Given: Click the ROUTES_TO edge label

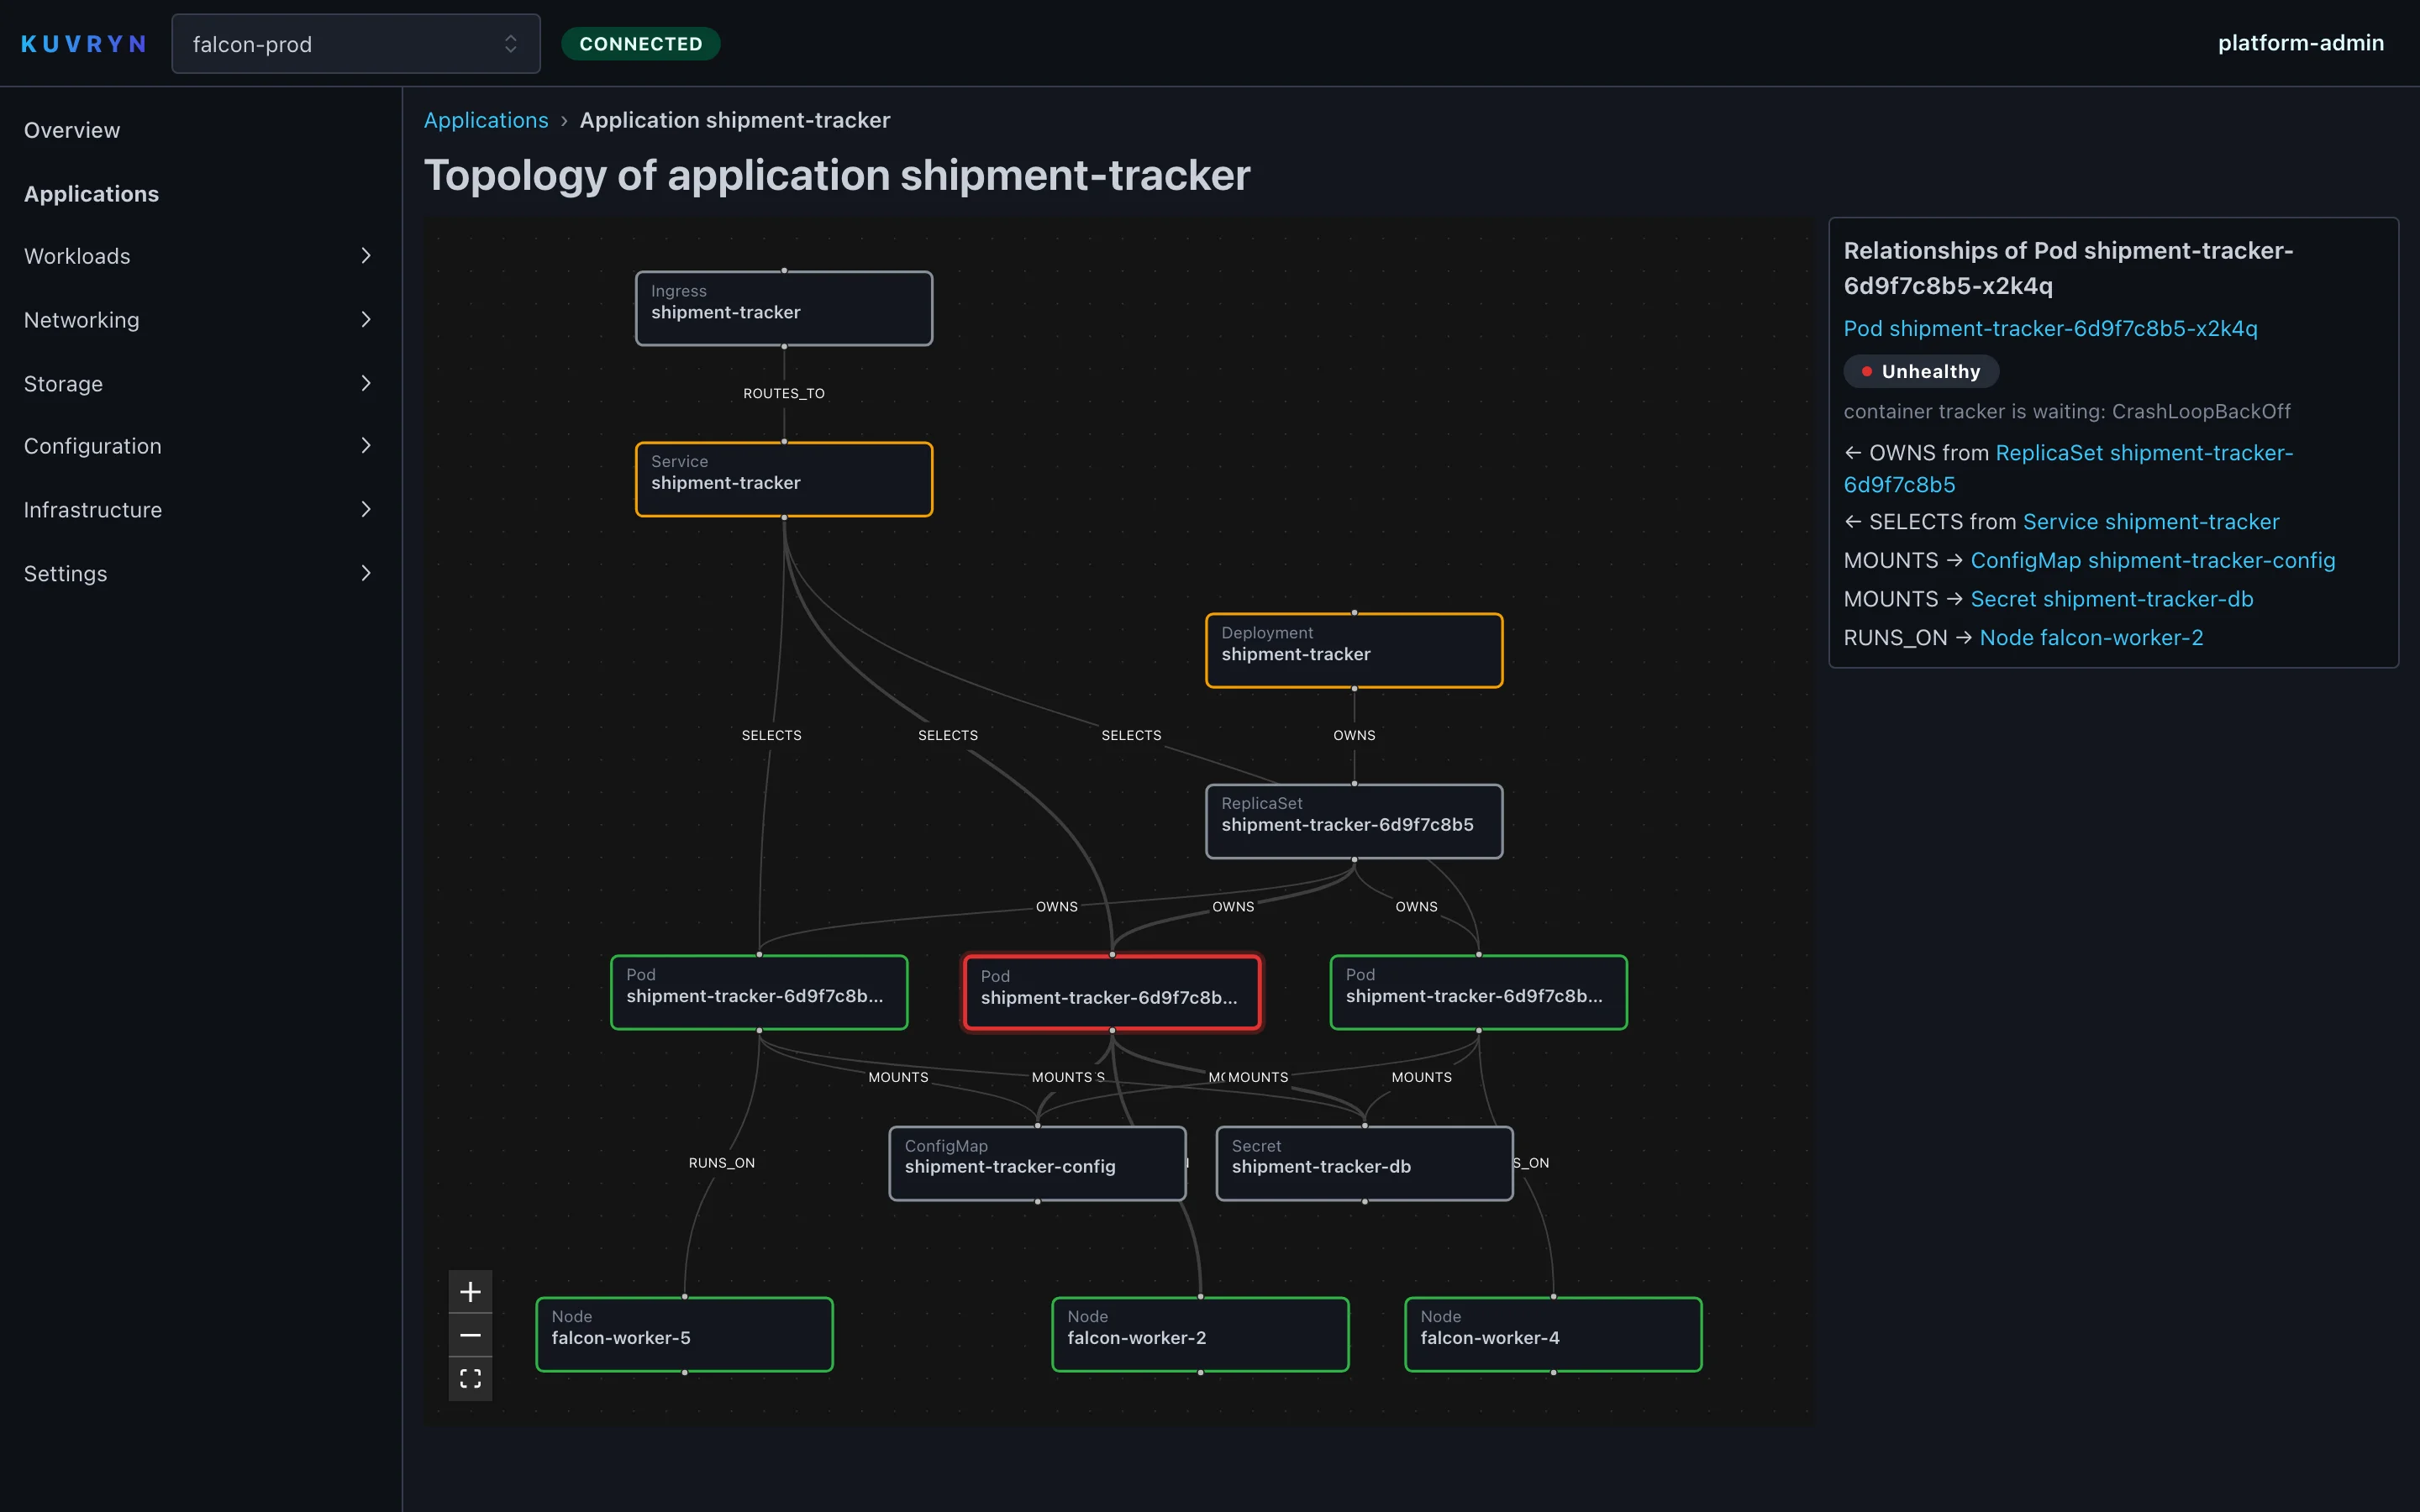Looking at the screenshot, I should point(784,394).
